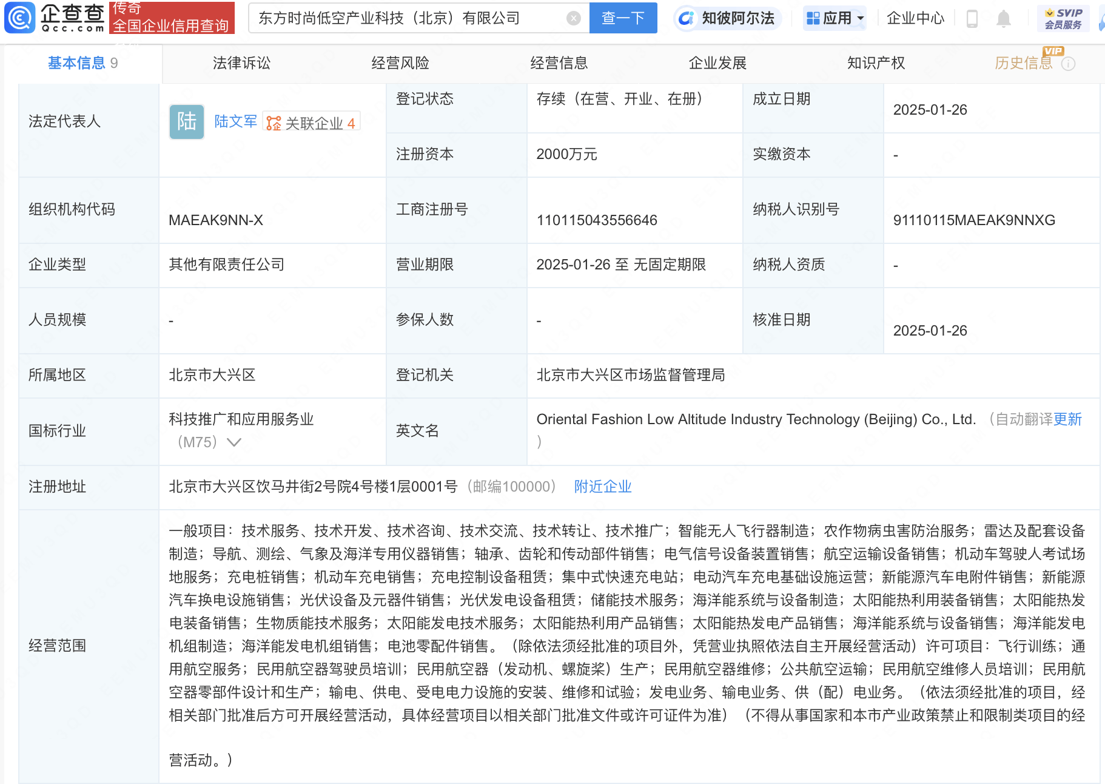Expand the 应用 apps dropdown

[x=835, y=18]
